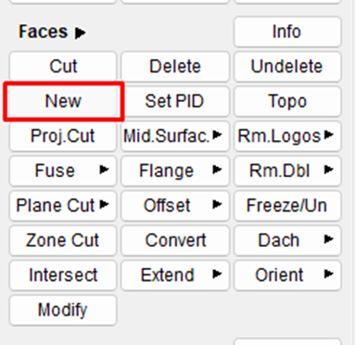Select the Cut faces function
The image size is (355, 345).
coord(63,66)
